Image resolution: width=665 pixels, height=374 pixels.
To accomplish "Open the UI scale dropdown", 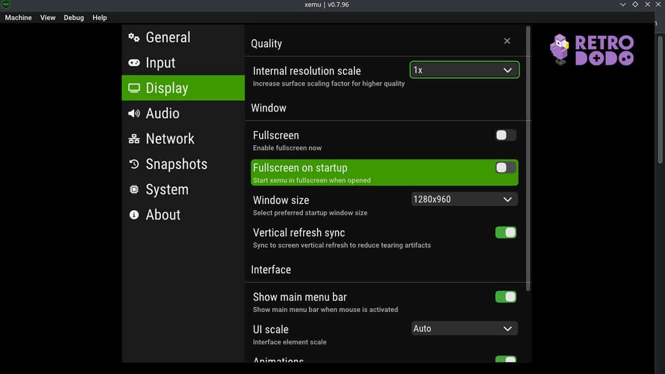I will [464, 328].
